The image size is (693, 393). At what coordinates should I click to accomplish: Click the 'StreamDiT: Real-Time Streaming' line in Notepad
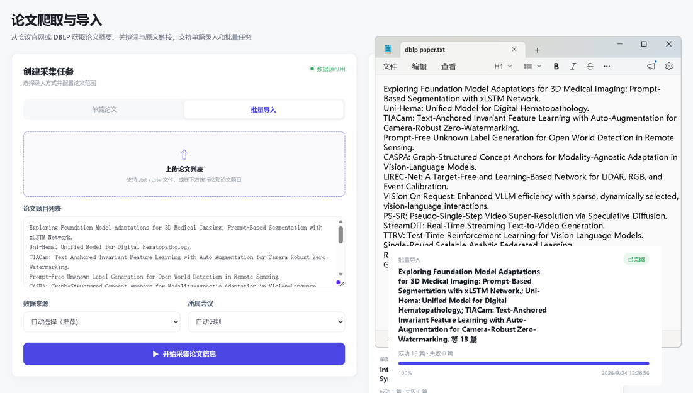tap(494, 226)
